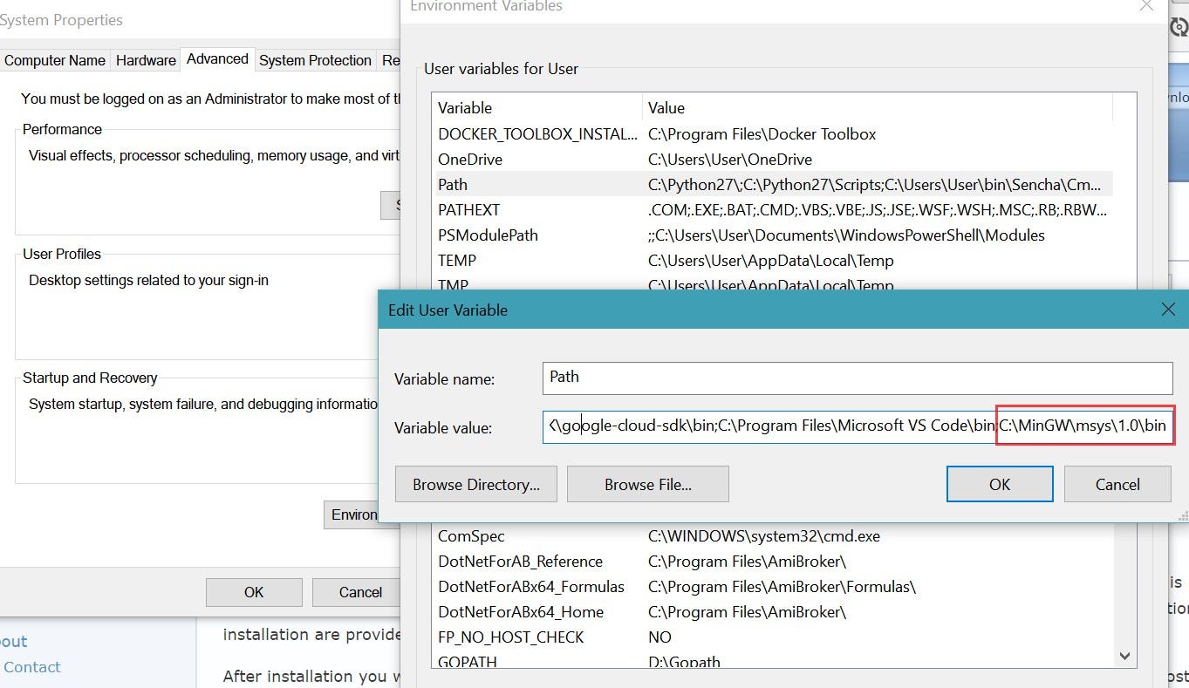
Task: Click inside the Variable value field
Action: [x=768, y=426]
